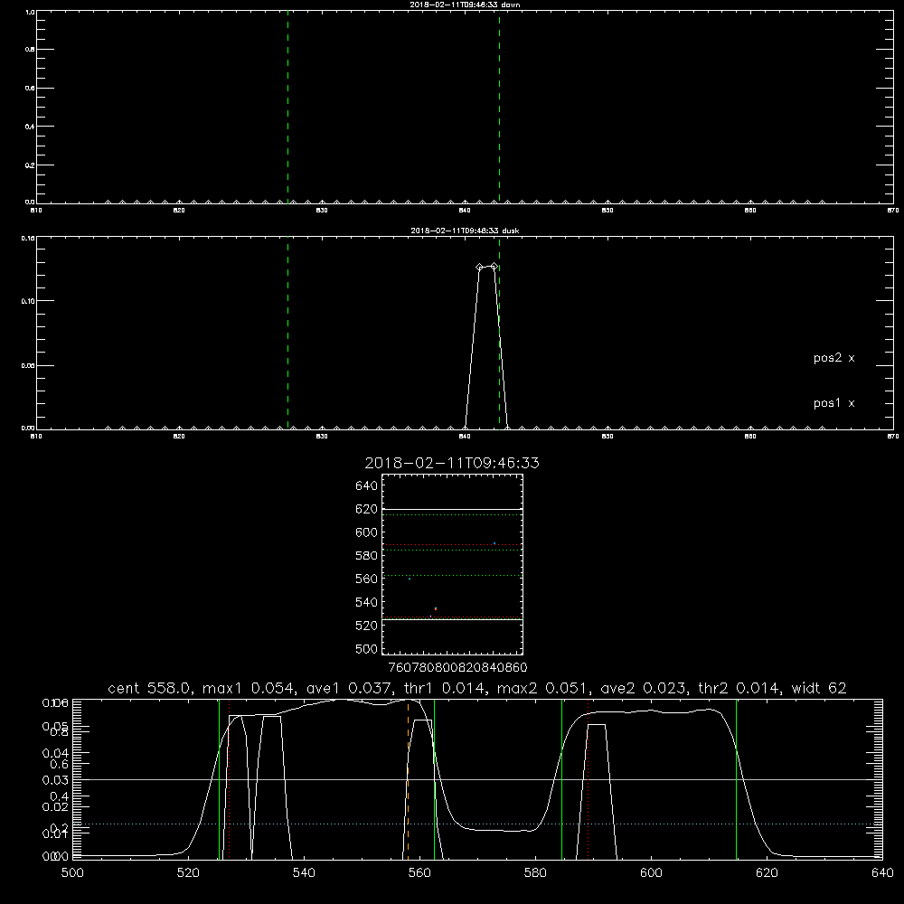Select the 'pos2 x' legend label
The width and height of the screenshot is (904, 904).
pyautogui.click(x=833, y=358)
